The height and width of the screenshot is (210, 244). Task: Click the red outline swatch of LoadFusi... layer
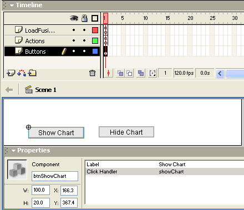click(95, 30)
